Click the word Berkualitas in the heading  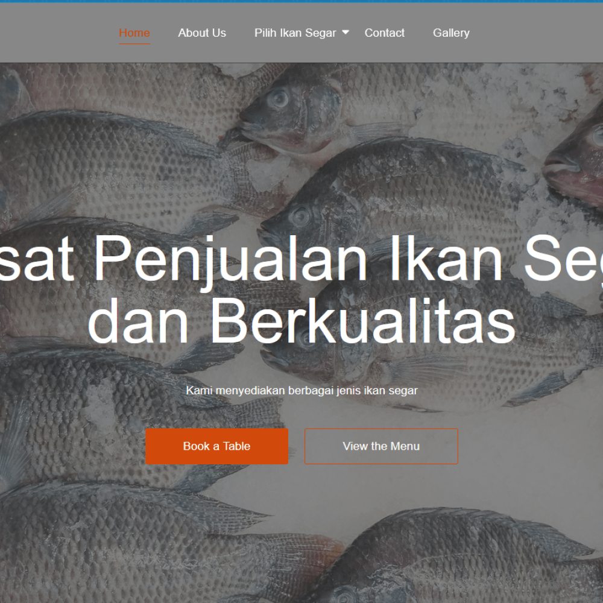pyautogui.click(x=362, y=320)
